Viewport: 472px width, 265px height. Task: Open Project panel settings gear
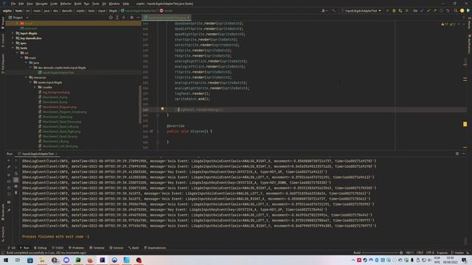click(131, 18)
